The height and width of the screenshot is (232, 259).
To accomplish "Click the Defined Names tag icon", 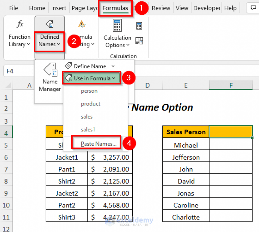I will click(x=50, y=24).
